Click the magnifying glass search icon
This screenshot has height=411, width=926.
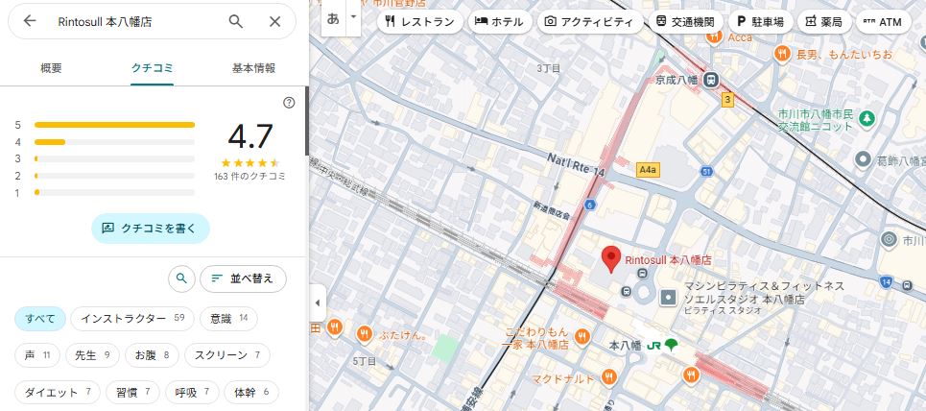236,21
